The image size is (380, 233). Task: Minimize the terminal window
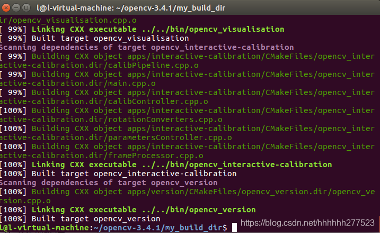[x=16, y=8]
